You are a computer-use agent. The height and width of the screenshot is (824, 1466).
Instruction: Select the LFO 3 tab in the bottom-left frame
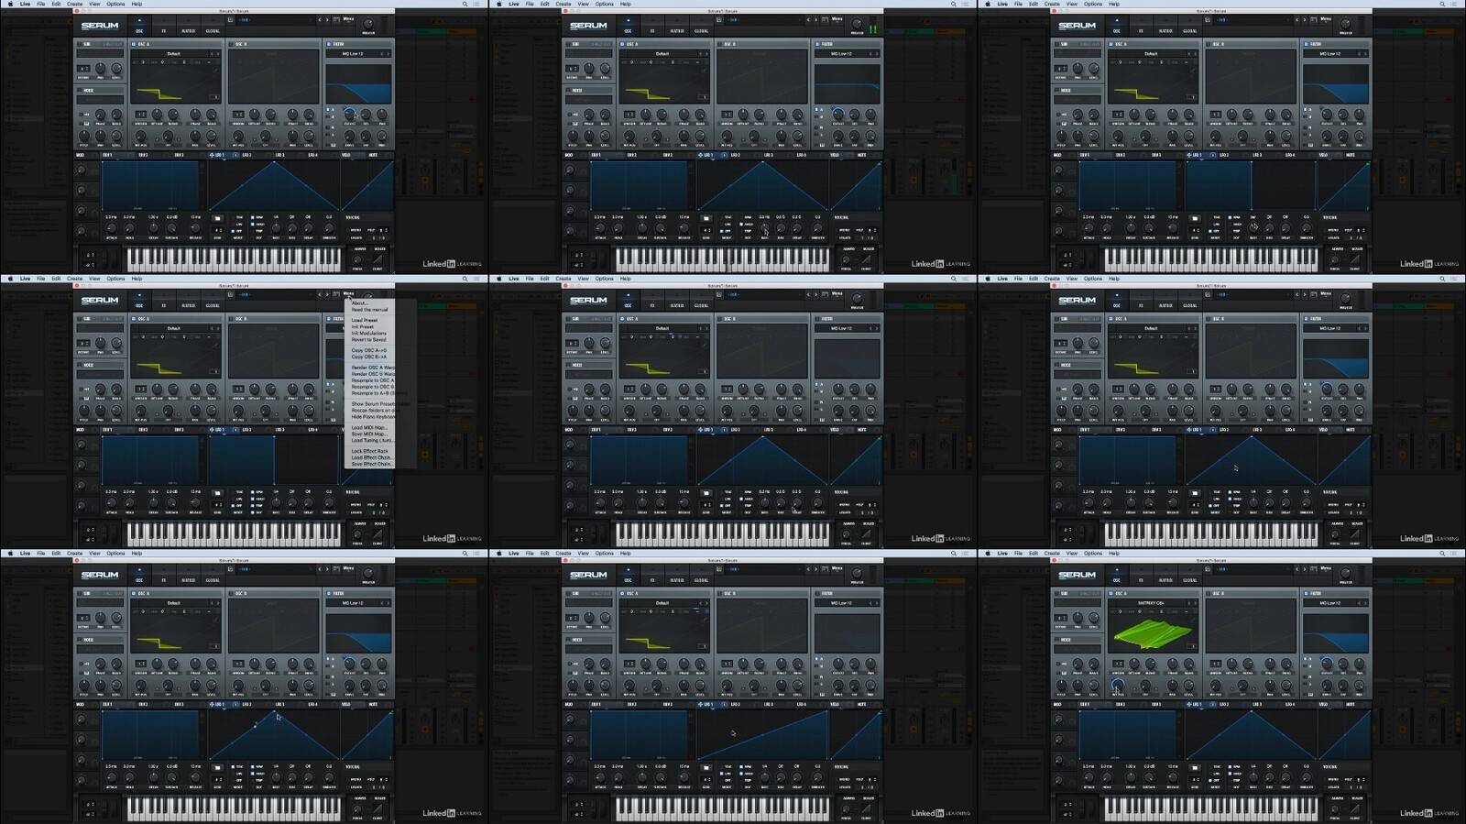point(279,705)
